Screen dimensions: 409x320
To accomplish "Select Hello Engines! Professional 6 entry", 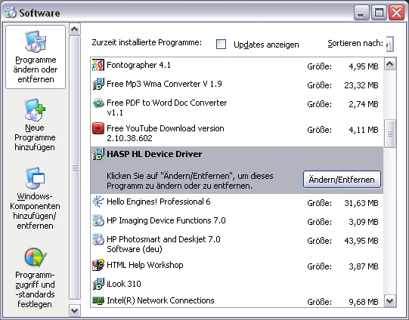I will (x=158, y=202).
